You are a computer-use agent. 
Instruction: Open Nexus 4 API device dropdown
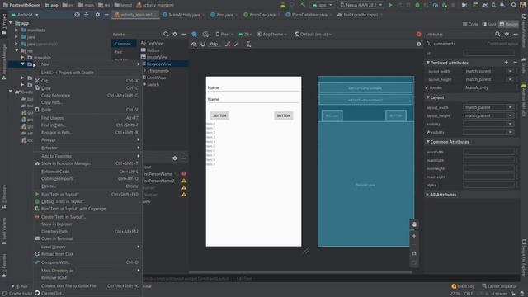(361, 5)
